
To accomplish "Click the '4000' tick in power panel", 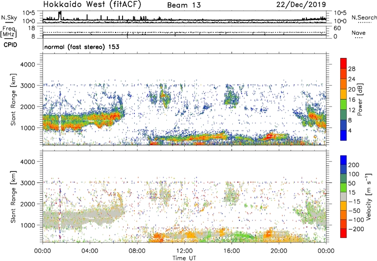I will [27, 65].
